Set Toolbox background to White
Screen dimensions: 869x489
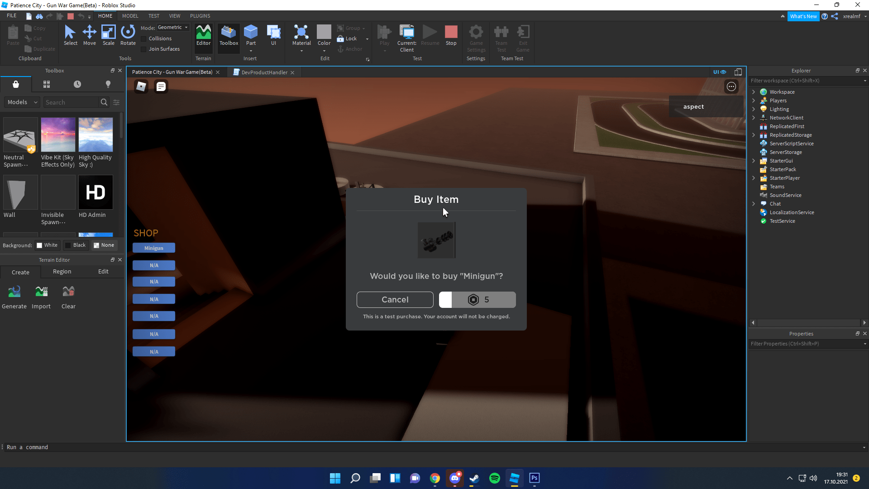coord(47,245)
